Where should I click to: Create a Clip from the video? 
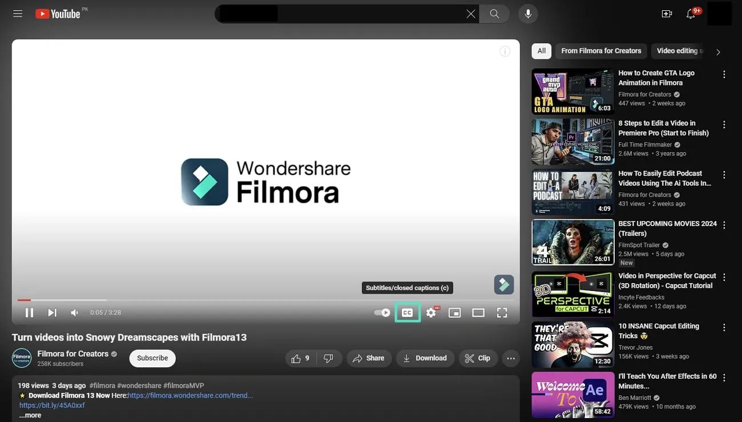pos(478,358)
